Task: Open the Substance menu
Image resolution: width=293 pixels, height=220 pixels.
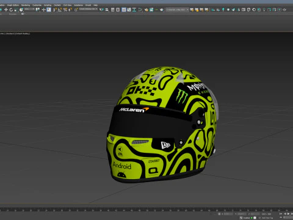Action: pos(79,5)
